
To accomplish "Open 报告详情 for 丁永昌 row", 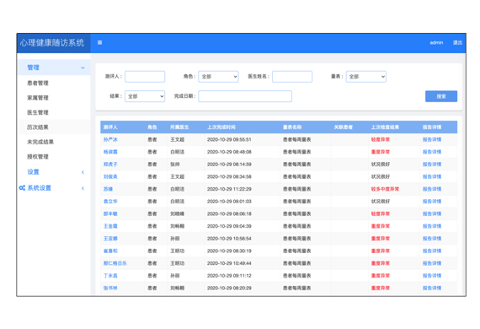I will tap(432, 276).
